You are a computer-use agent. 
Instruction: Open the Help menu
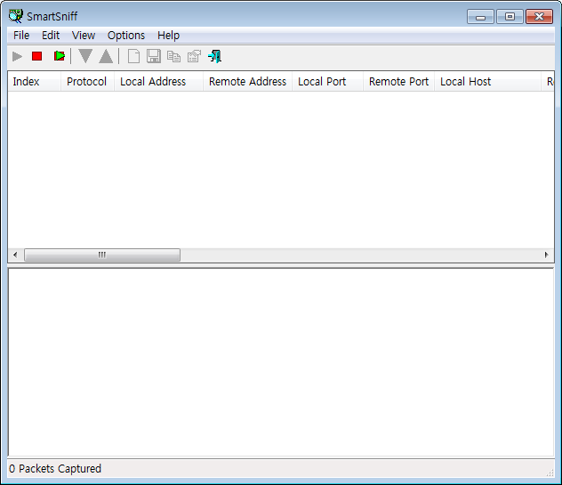point(168,36)
